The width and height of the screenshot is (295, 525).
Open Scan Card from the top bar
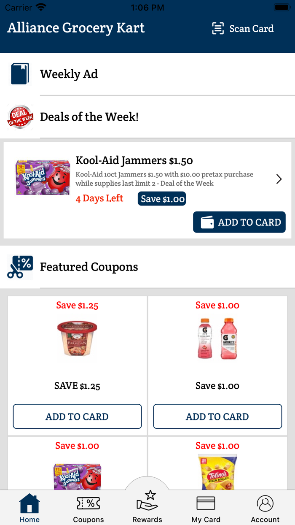point(243,29)
